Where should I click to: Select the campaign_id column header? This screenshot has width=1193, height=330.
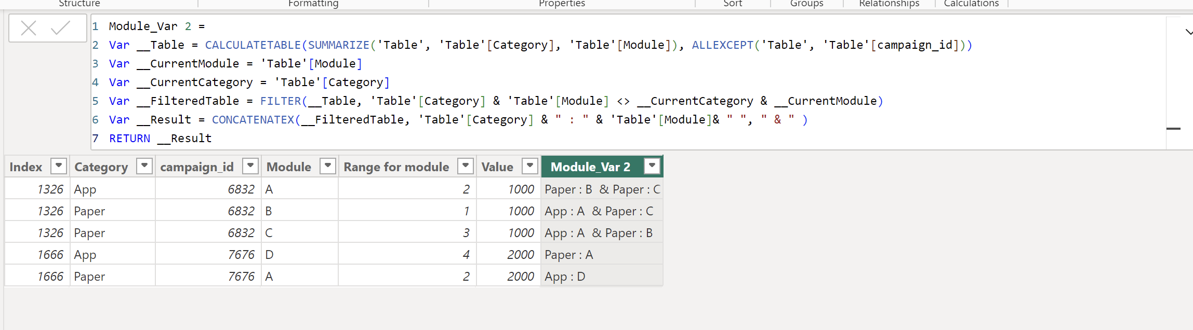(x=197, y=167)
